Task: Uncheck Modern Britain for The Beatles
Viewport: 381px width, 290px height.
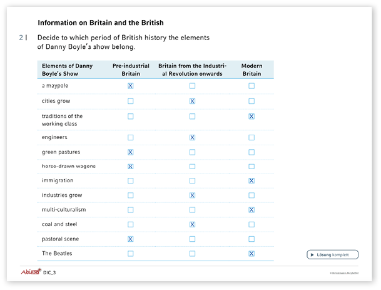Action: (x=251, y=254)
